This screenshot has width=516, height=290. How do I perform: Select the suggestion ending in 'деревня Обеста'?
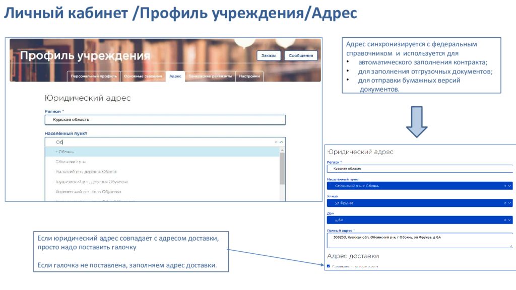tap(162, 172)
